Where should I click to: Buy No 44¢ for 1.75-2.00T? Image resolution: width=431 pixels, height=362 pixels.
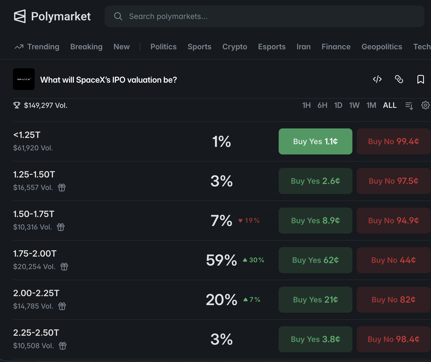(394, 260)
